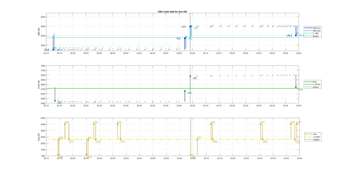Click the '621' roll annotation

tap(199, 138)
